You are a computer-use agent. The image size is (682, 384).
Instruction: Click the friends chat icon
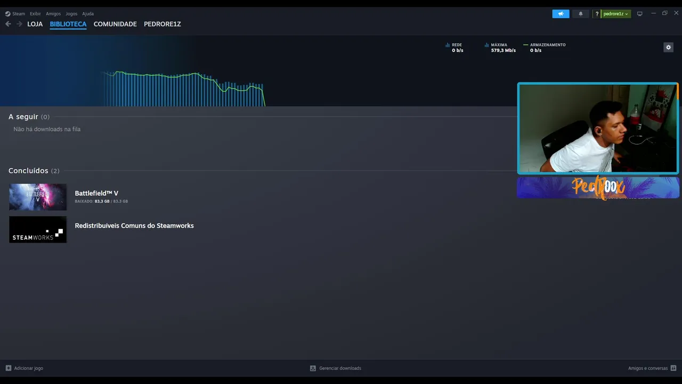point(673,368)
